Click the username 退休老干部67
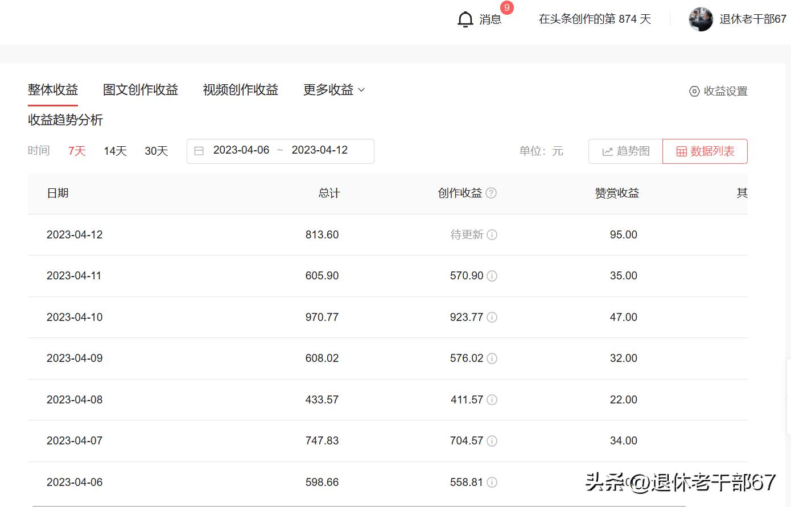The height and width of the screenshot is (507, 791). tap(752, 19)
